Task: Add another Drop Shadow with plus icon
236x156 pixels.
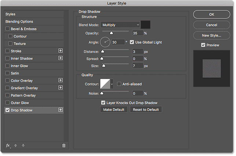Action: click(x=61, y=110)
